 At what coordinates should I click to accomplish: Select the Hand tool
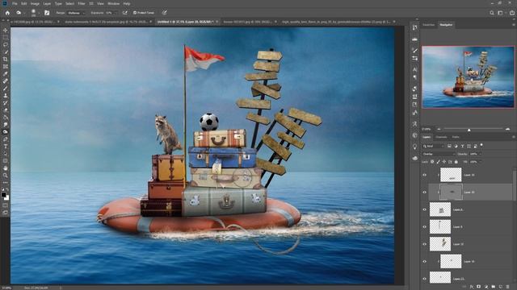coord(6,168)
